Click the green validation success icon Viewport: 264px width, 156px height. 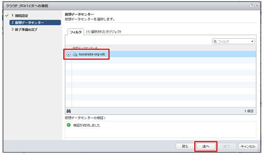pyautogui.click(x=69, y=125)
